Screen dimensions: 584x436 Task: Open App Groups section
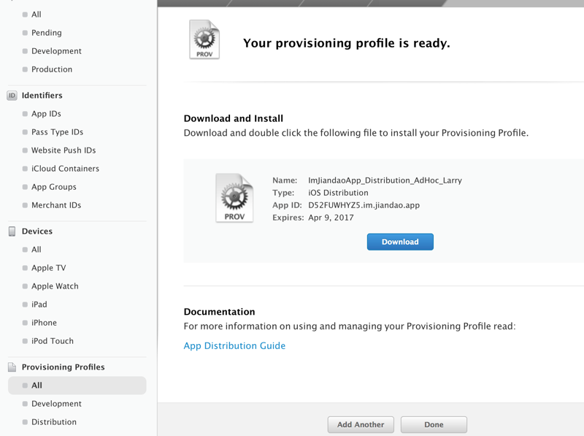54,187
